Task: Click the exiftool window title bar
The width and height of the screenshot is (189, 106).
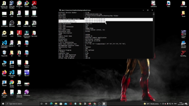Action: (106, 10)
